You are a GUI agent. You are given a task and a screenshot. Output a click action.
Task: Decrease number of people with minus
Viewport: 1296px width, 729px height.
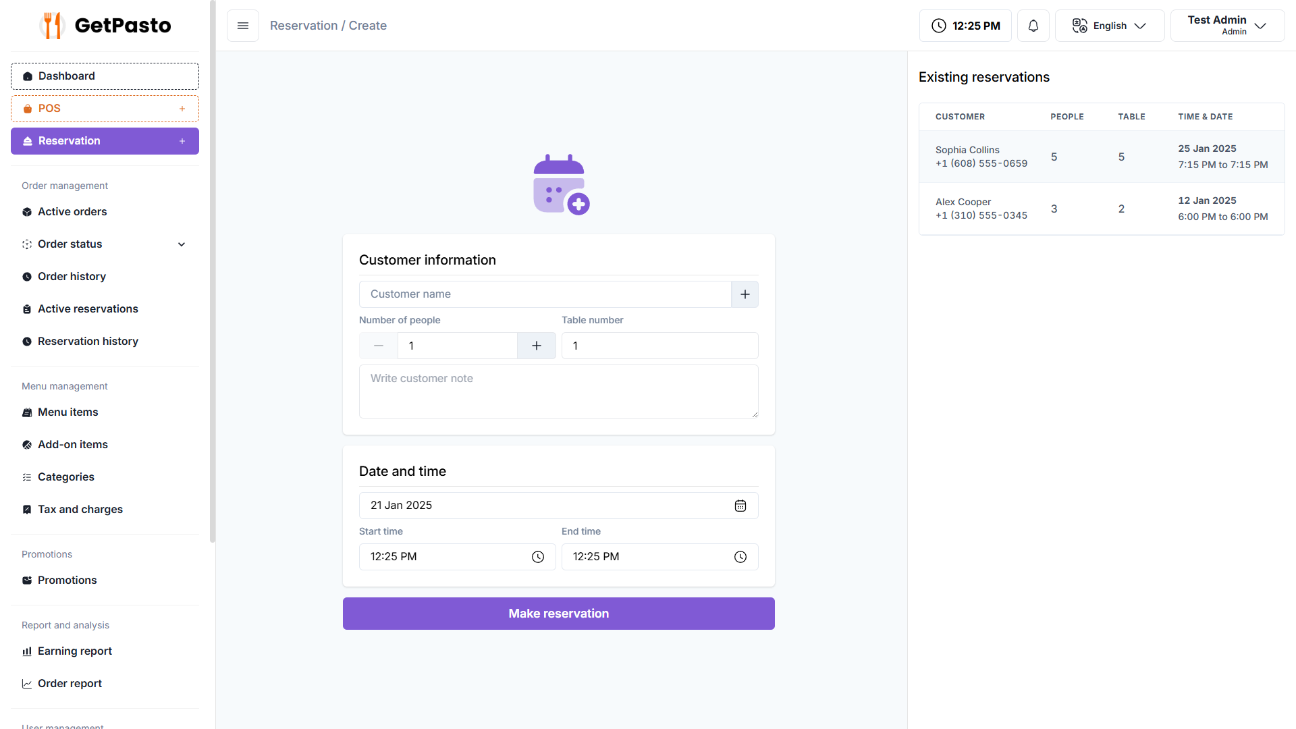click(x=379, y=346)
